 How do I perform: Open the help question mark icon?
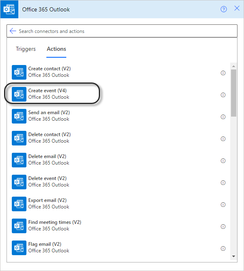224,9
